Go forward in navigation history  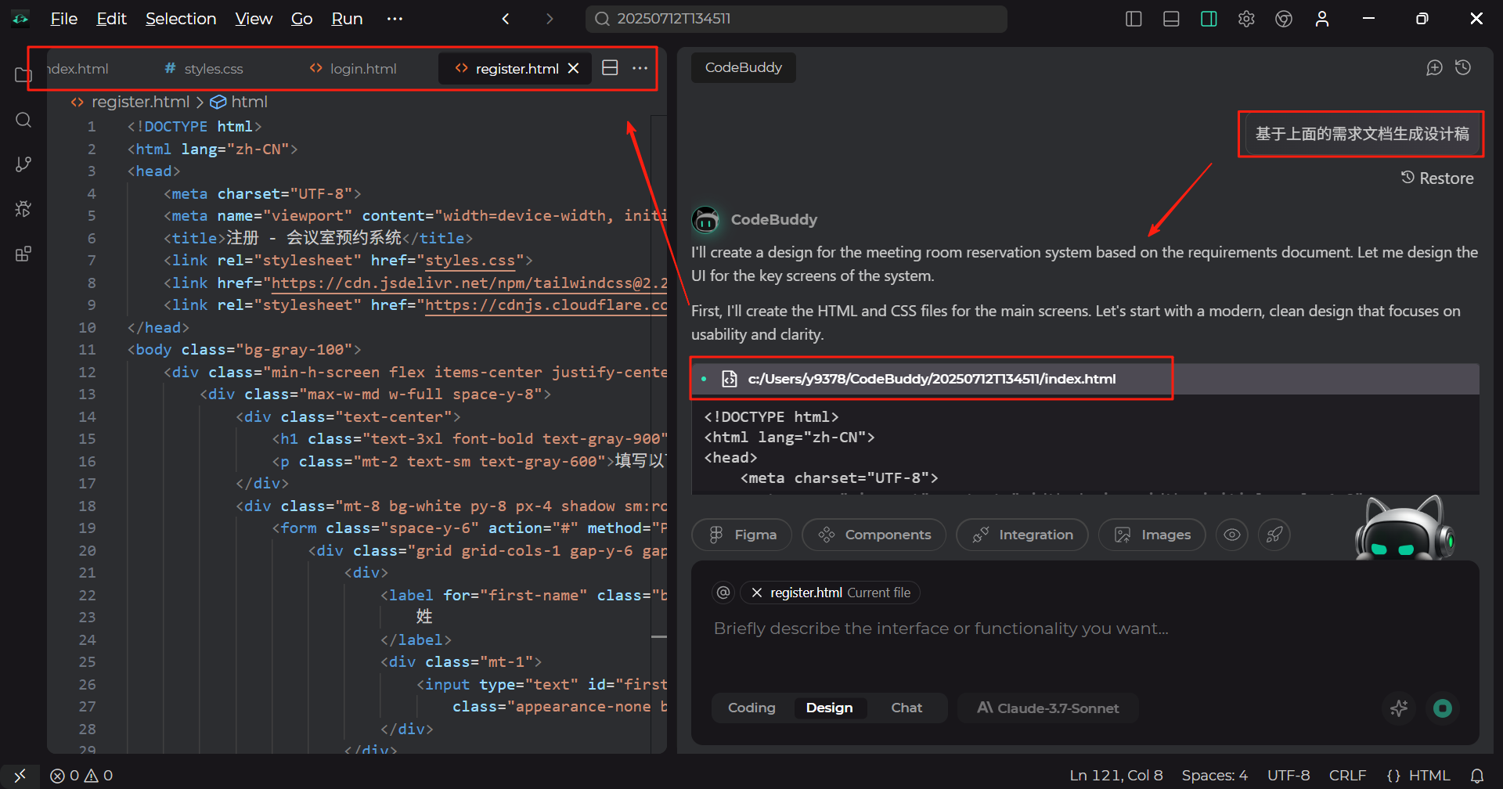tap(550, 19)
